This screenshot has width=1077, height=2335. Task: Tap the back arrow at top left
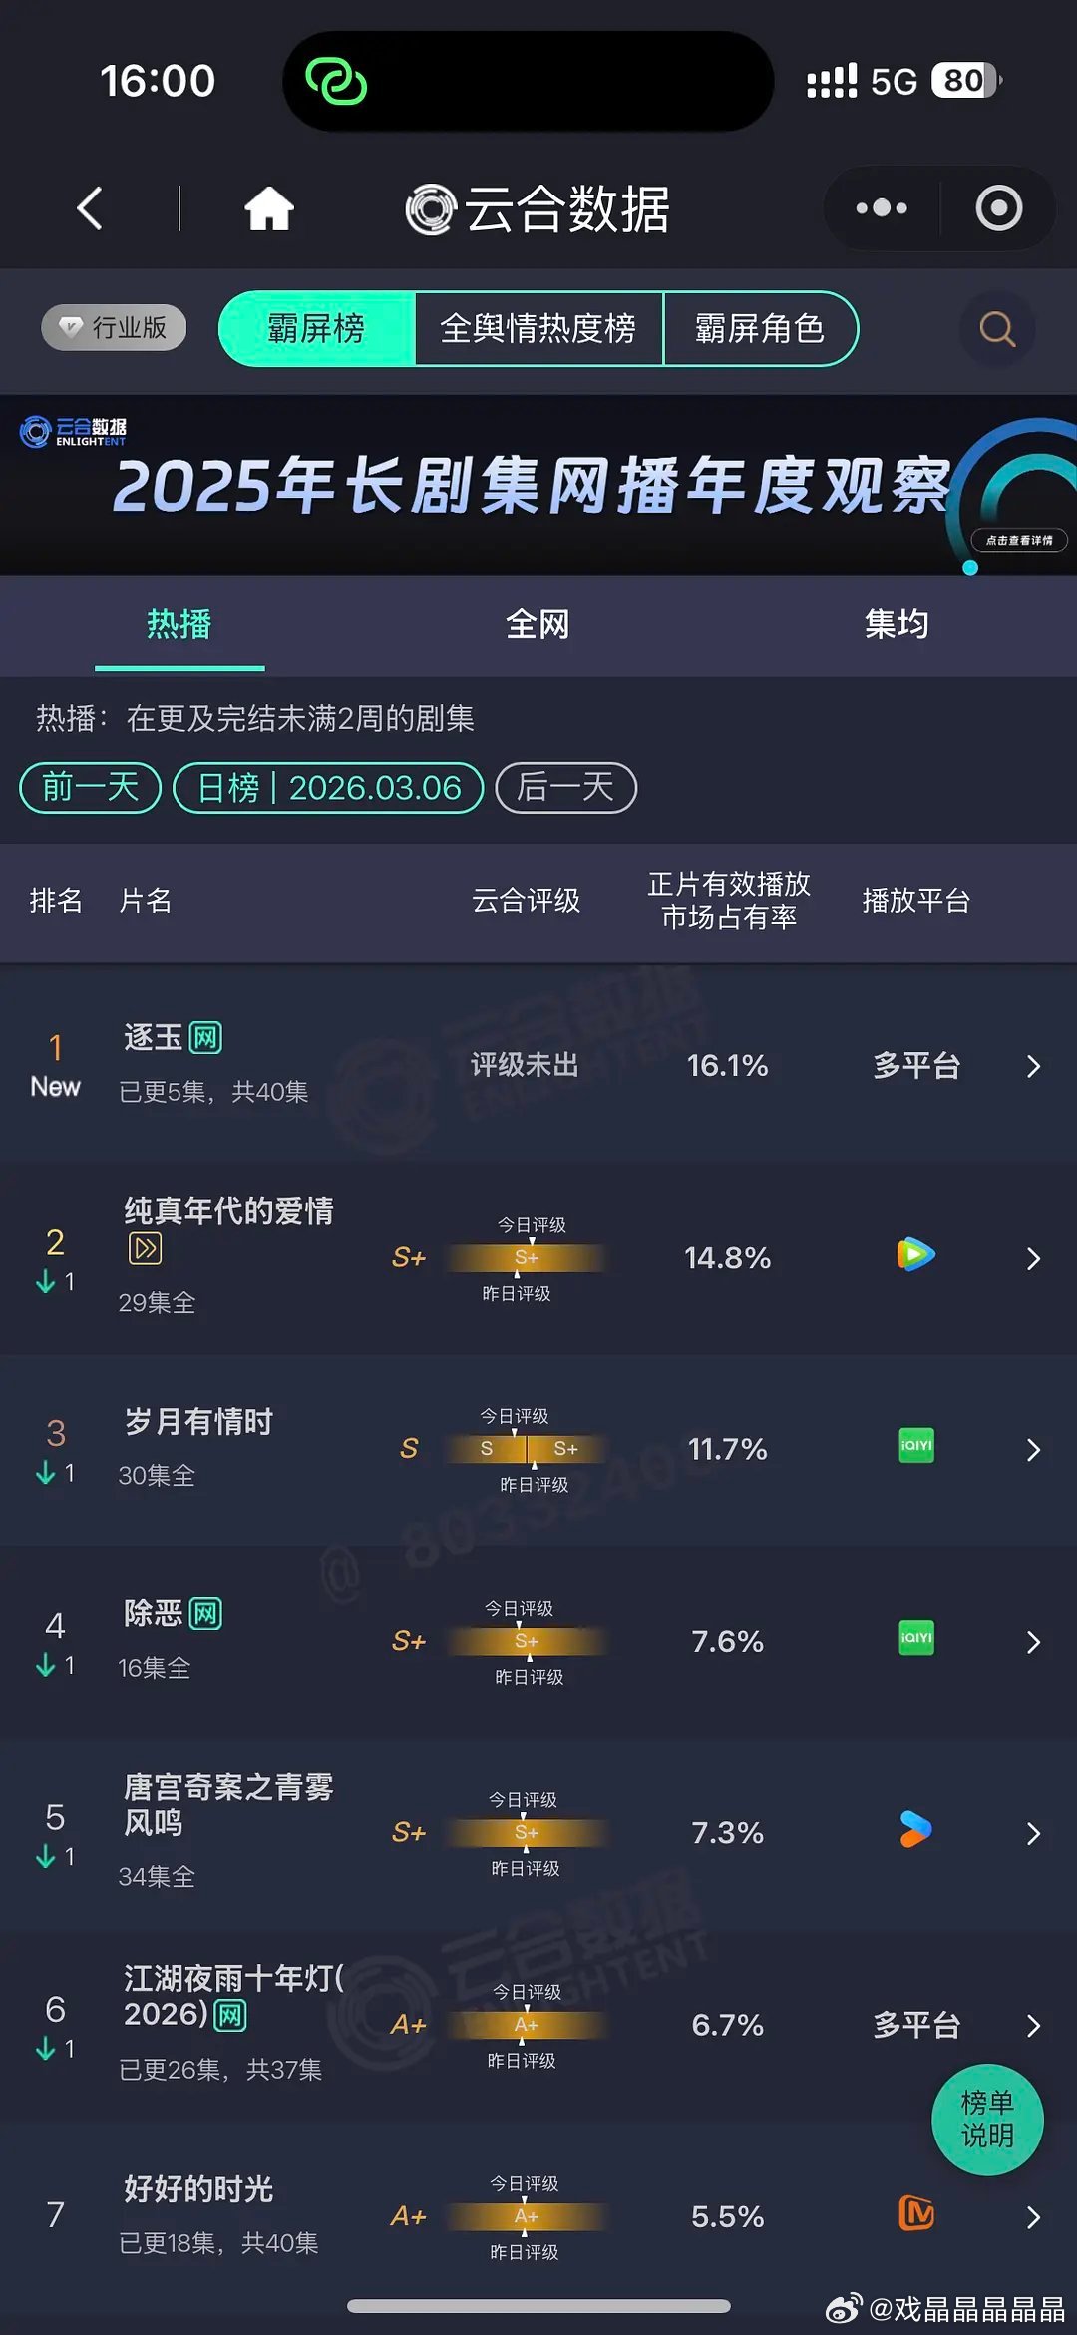point(90,208)
